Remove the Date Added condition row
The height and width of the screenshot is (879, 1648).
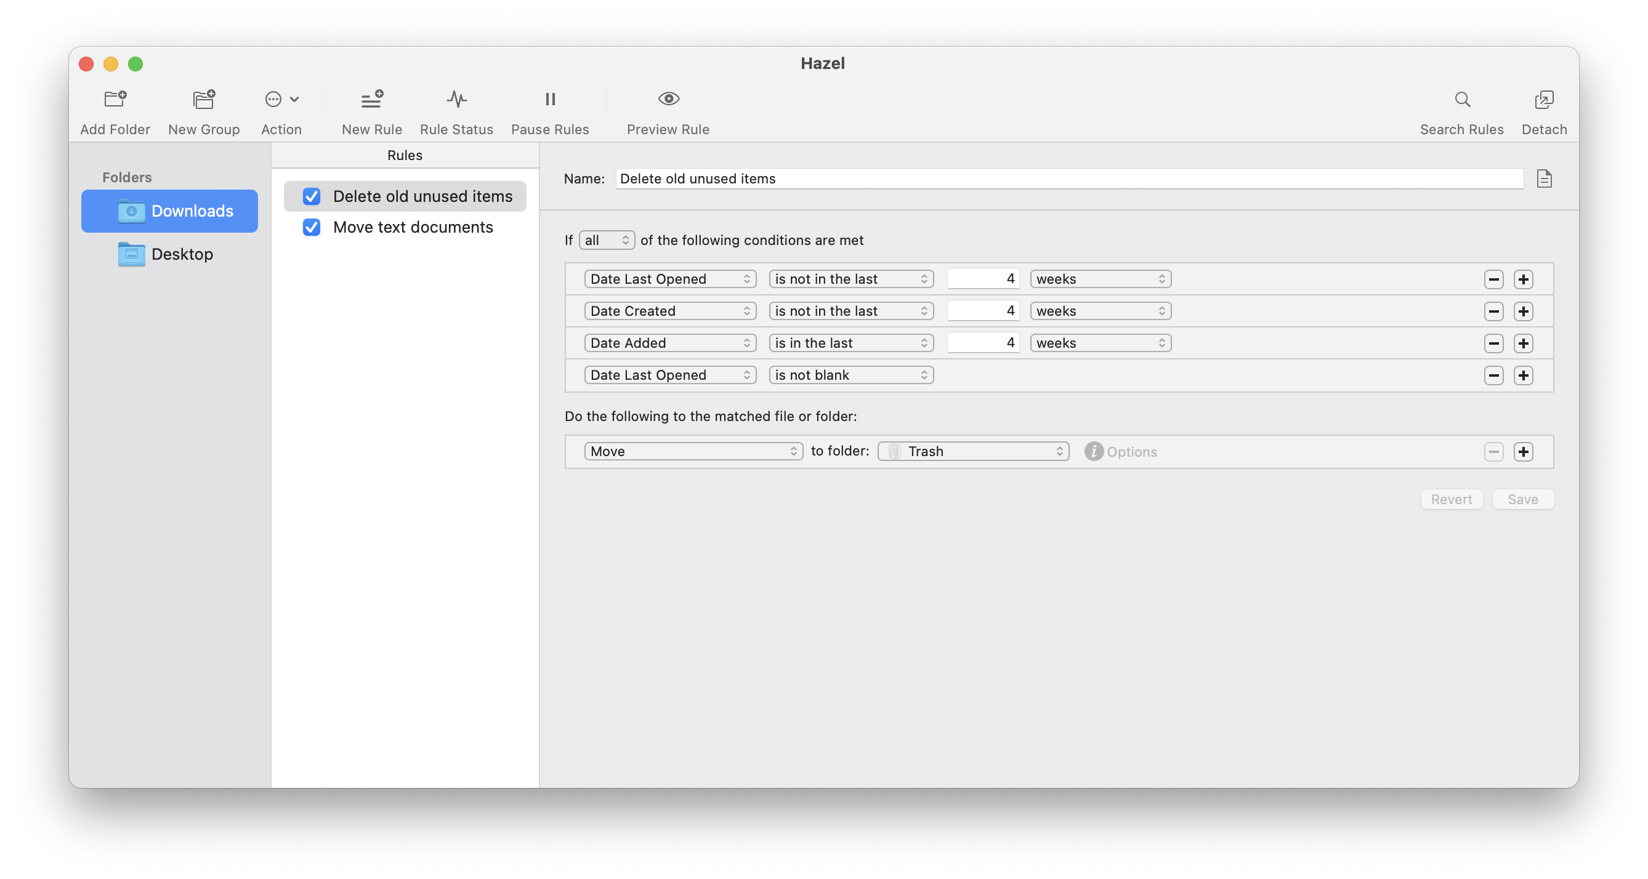(x=1493, y=343)
